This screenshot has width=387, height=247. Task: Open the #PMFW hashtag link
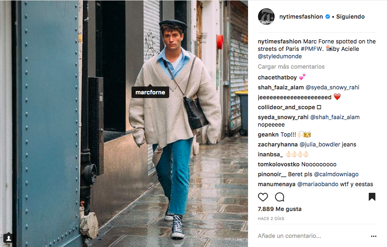[311, 49]
